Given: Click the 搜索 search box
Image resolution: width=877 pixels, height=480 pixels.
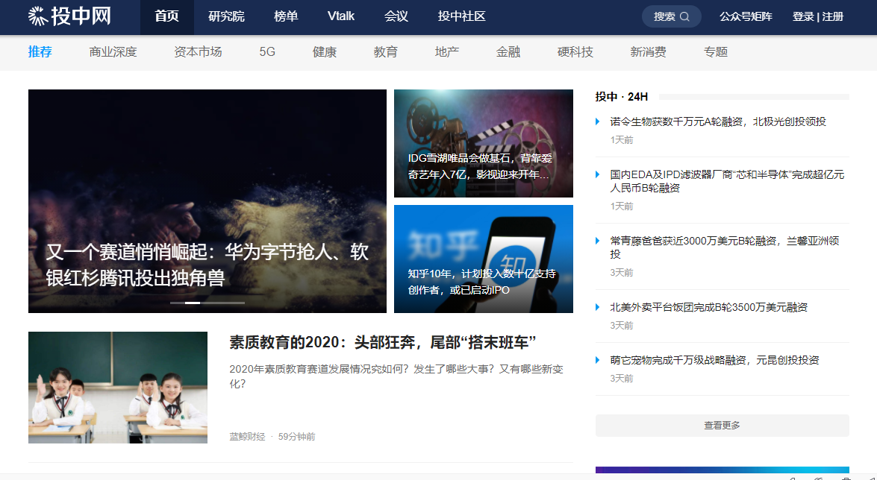Looking at the screenshot, I should [671, 16].
